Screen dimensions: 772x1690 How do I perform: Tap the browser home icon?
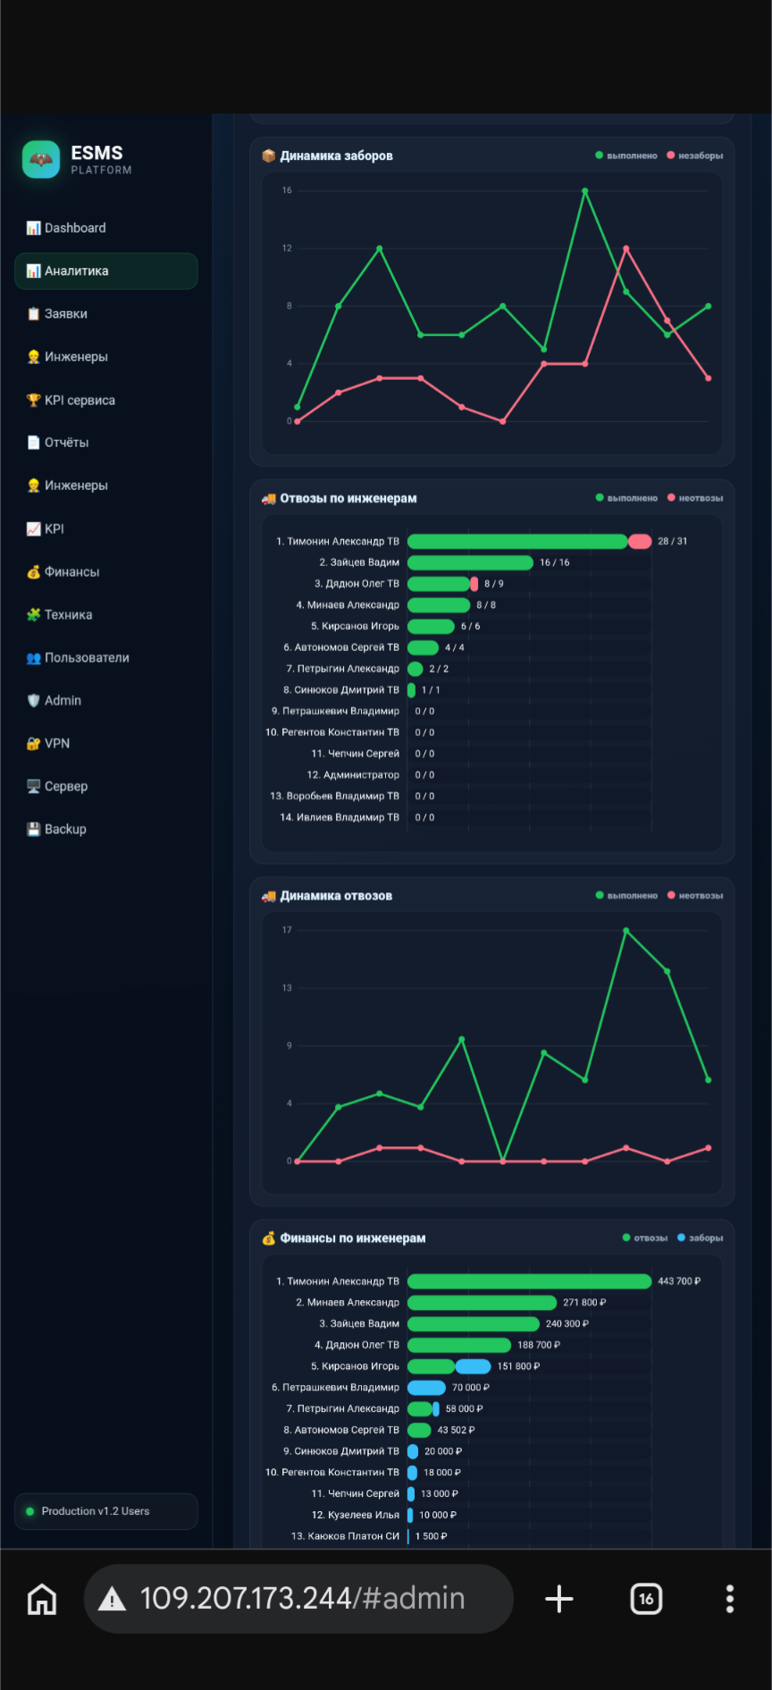(x=42, y=1599)
